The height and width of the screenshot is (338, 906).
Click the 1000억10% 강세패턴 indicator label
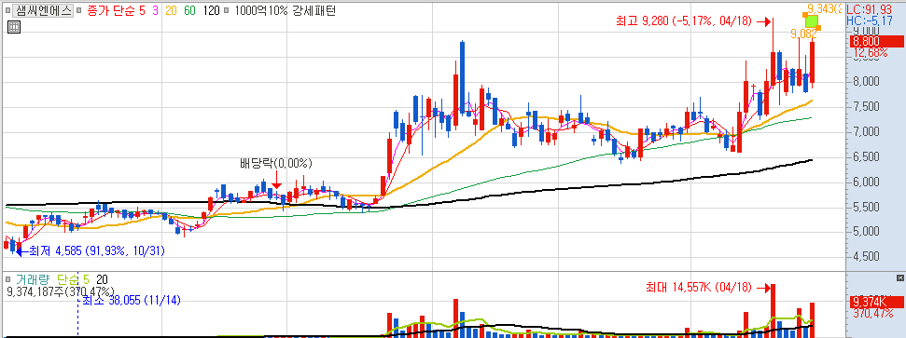[285, 10]
